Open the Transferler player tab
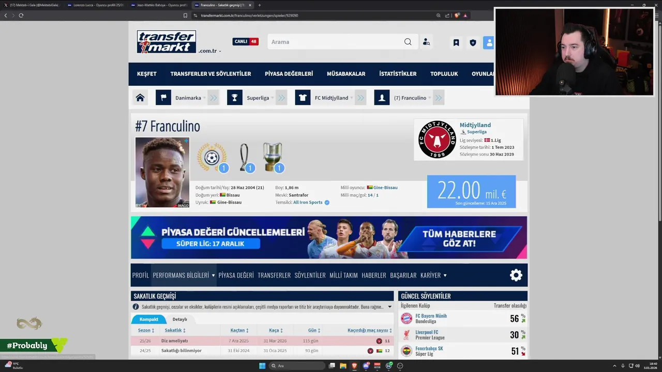Image resolution: width=662 pixels, height=372 pixels. click(274, 275)
